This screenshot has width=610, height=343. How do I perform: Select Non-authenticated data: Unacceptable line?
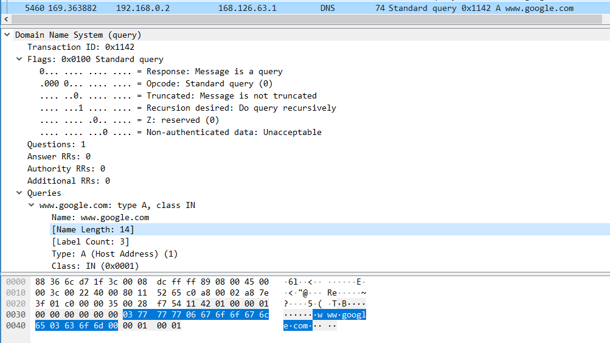click(x=181, y=132)
